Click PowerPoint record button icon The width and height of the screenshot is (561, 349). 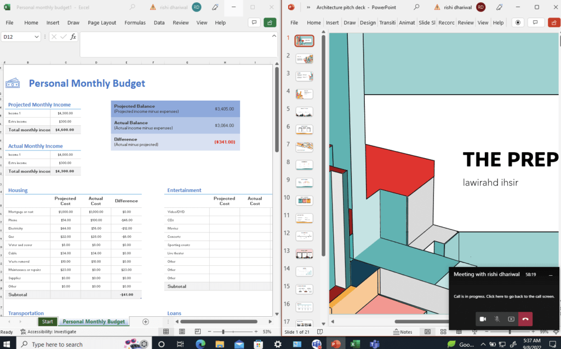(x=517, y=22)
